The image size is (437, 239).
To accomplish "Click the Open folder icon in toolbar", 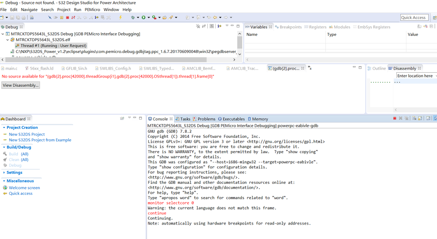I will tap(164, 18).
